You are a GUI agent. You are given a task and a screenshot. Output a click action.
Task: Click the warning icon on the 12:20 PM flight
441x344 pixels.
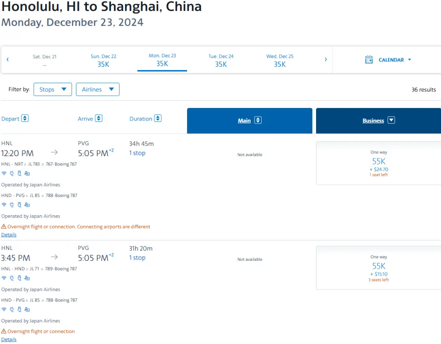point(4,227)
